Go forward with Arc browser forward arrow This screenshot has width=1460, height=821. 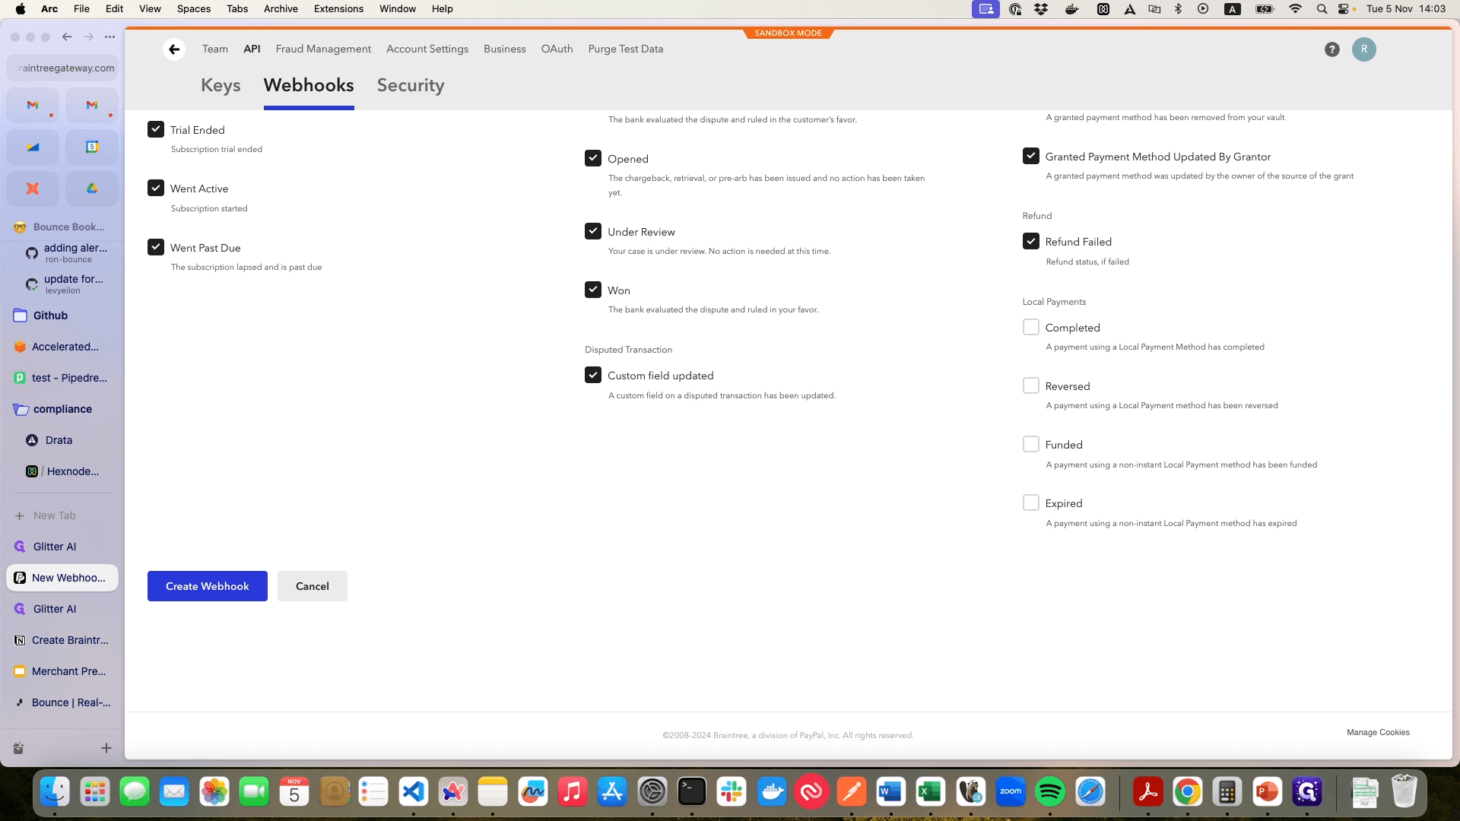pyautogui.click(x=88, y=36)
